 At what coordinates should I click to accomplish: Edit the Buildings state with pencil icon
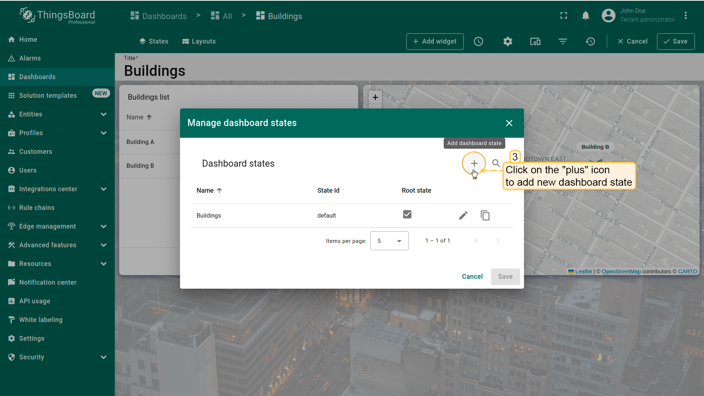coord(463,215)
